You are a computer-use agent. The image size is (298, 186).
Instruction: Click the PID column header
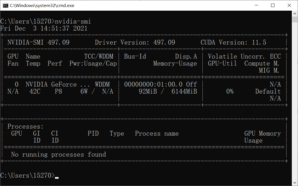tap(93, 133)
